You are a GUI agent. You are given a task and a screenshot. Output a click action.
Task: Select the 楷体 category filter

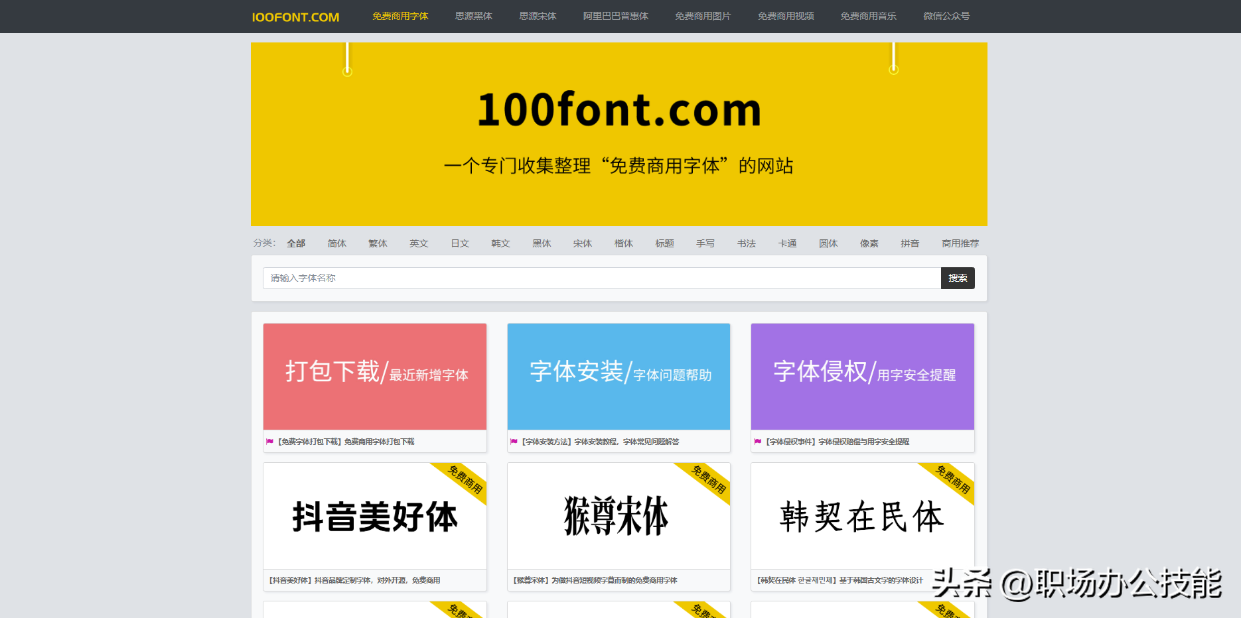click(x=624, y=243)
